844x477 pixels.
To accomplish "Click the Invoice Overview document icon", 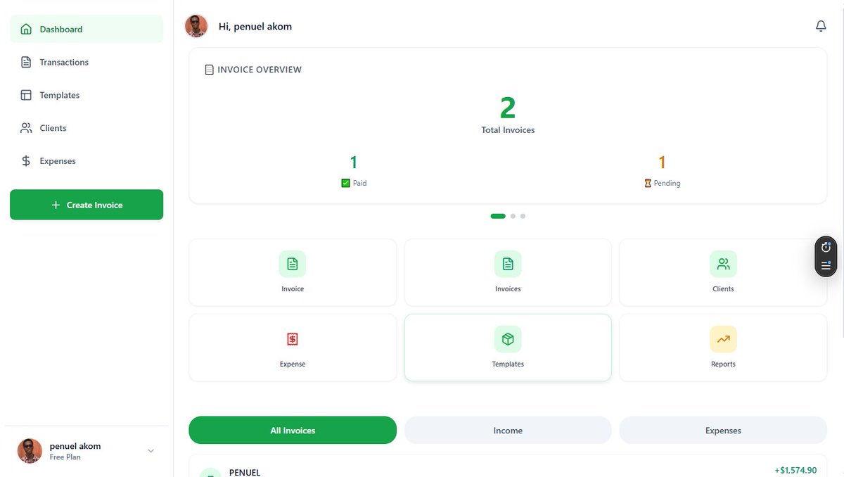I will click(209, 70).
